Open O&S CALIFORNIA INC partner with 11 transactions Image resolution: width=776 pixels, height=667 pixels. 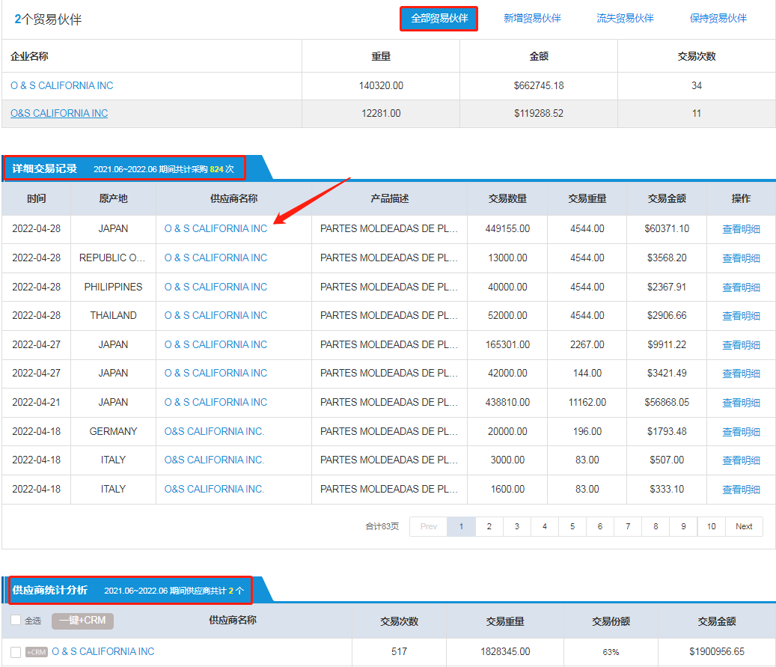coord(59,114)
